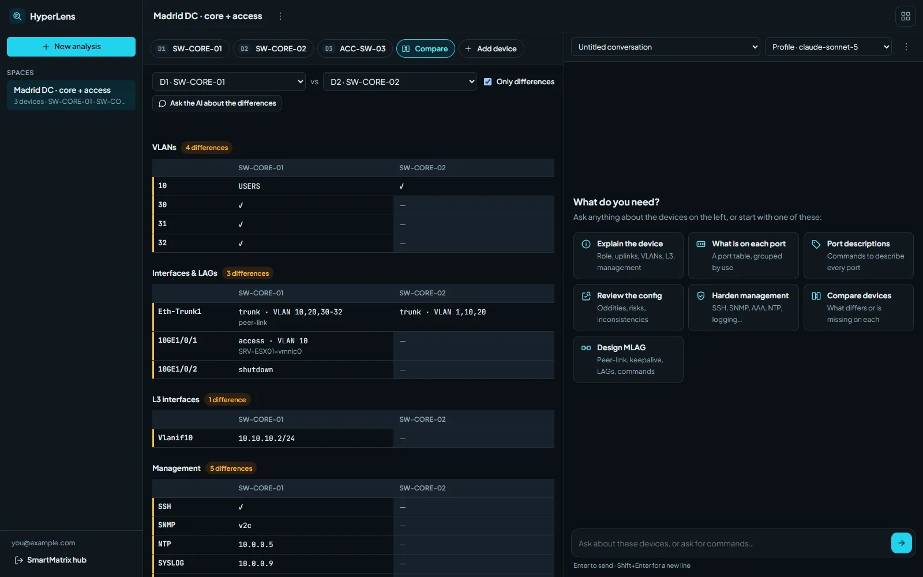Screen dimensions: 923x577
Task: Uncheck the Only differences checkbox
Action: coord(487,81)
